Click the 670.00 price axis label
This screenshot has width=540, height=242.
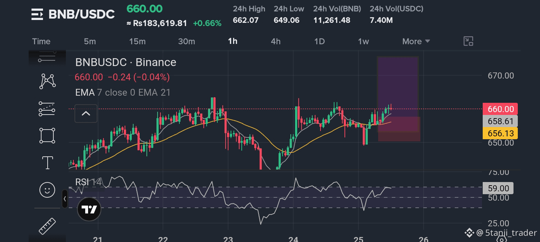click(x=501, y=76)
